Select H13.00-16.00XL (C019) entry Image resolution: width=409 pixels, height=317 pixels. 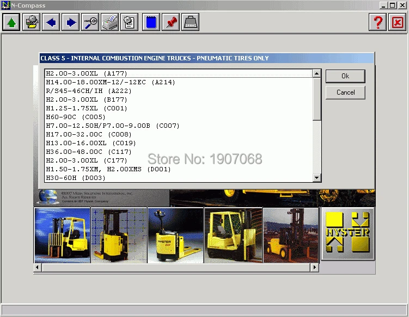(x=179, y=143)
